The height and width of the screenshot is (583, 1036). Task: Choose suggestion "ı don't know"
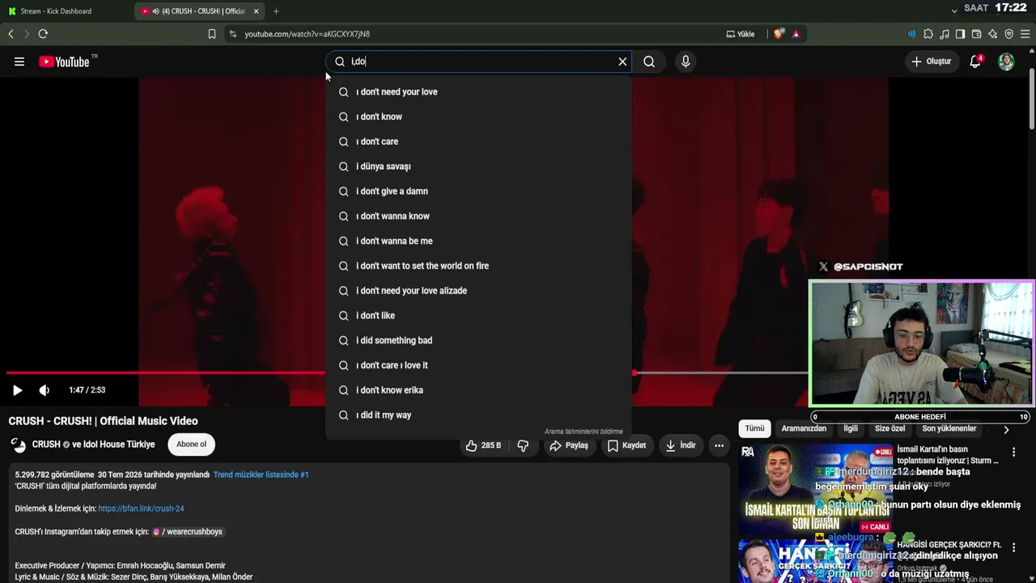(x=478, y=117)
